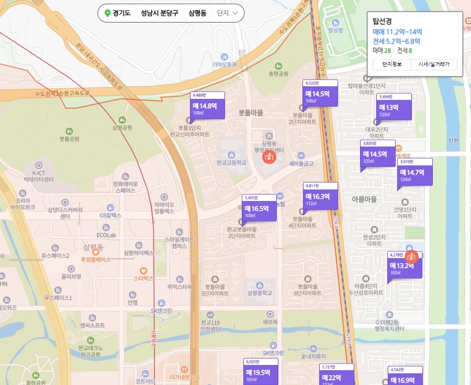Click the GS칼텍스 gas station icon
This screenshot has height=385, width=471.
(110, 207)
